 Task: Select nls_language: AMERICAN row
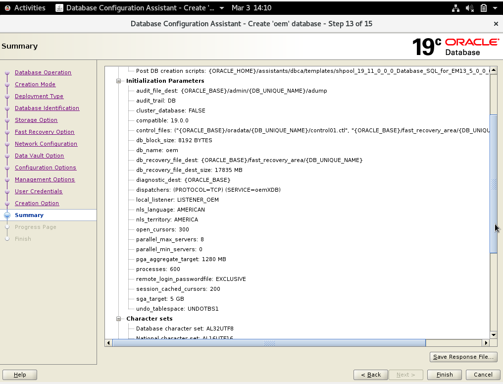click(170, 210)
